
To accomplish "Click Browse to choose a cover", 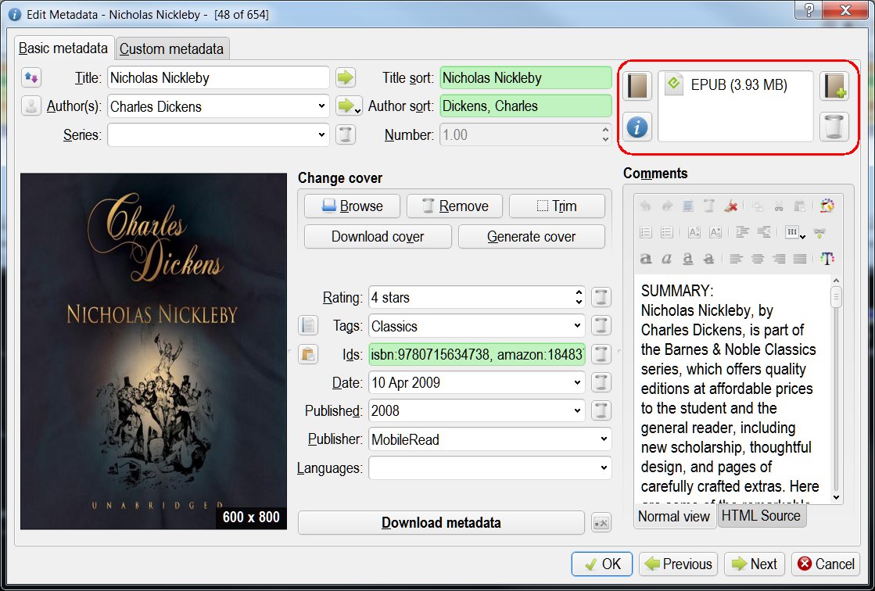I will click(x=352, y=206).
